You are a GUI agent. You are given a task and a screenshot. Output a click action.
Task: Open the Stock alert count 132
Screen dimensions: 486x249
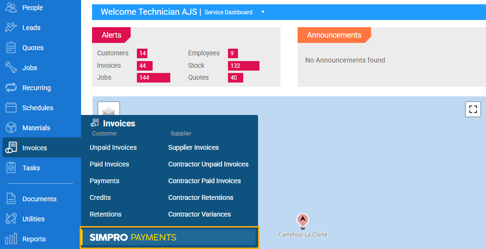[243, 66]
